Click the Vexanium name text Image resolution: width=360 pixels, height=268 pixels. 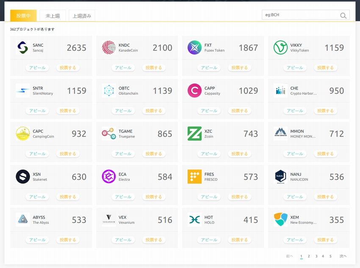point(127,223)
